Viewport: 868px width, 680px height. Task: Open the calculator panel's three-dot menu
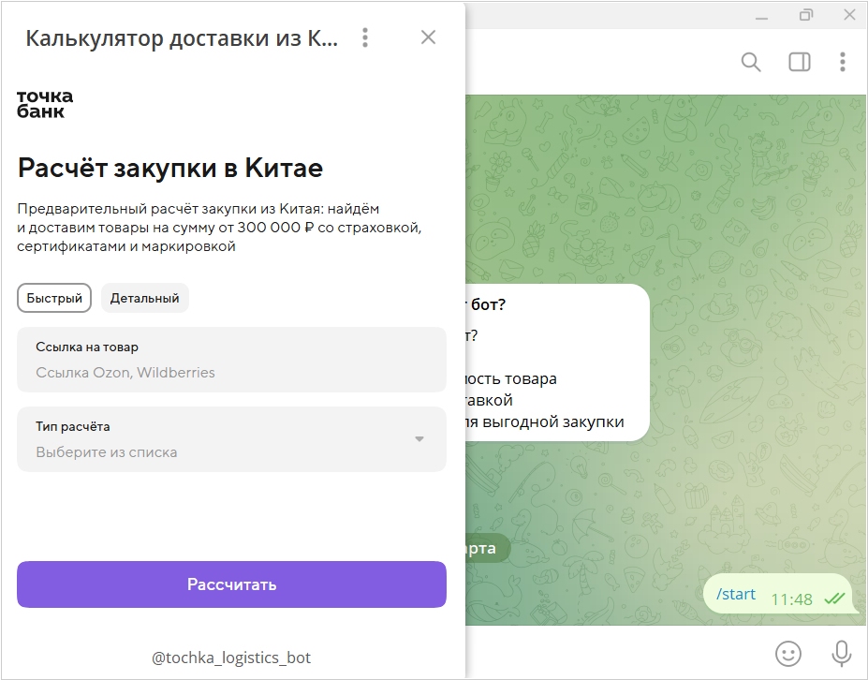(365, 37)
